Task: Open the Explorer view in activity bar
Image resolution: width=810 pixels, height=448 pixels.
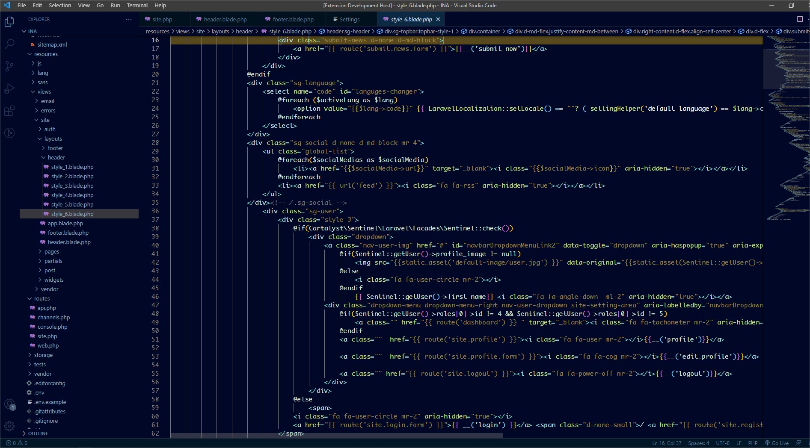Action: tap(9, 21)
